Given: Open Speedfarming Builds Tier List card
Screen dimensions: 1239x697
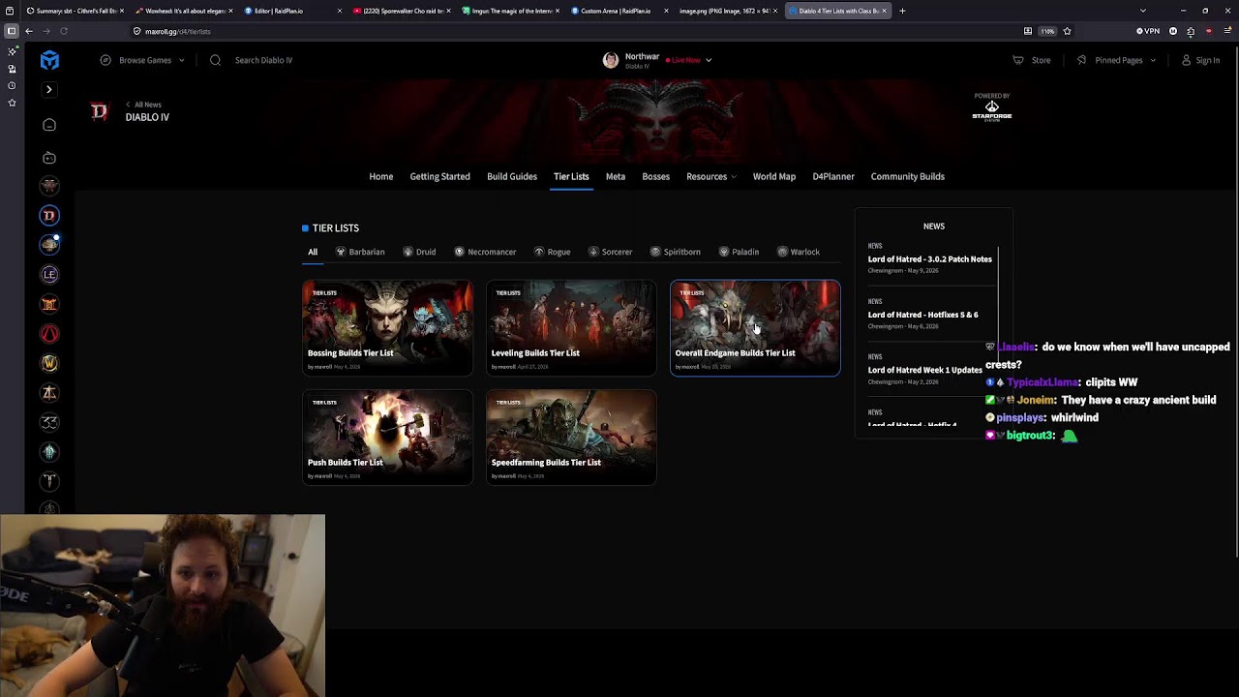Looking at the screenshot, I should pyautogui.click(x=571, y=437).
